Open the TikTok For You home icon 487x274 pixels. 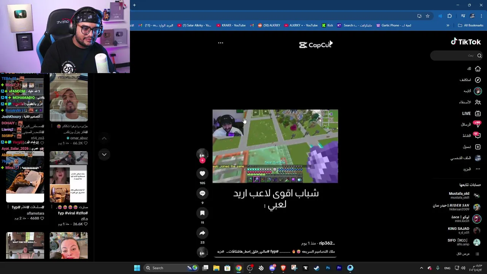(478, 69)
